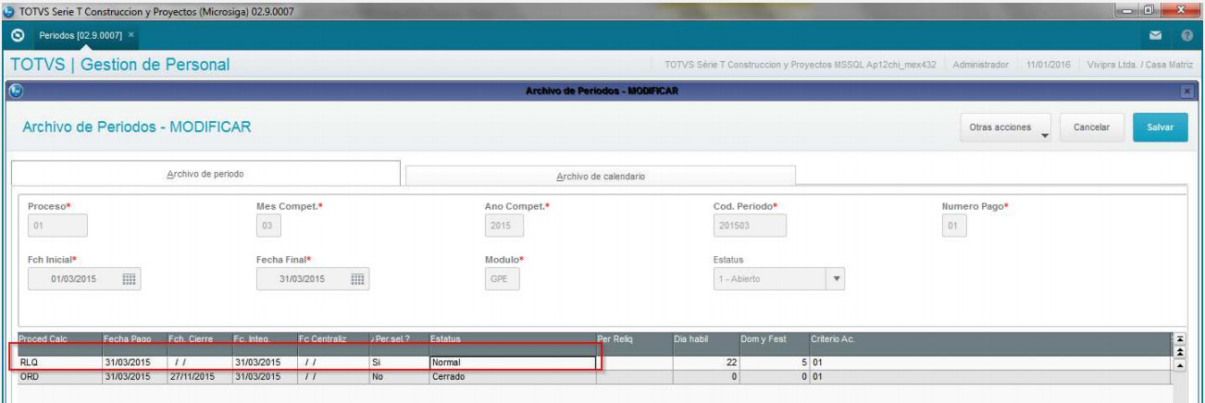Click the No cell in ORD row
This screenshot has height=403, width=1205.
pos(398,377)
